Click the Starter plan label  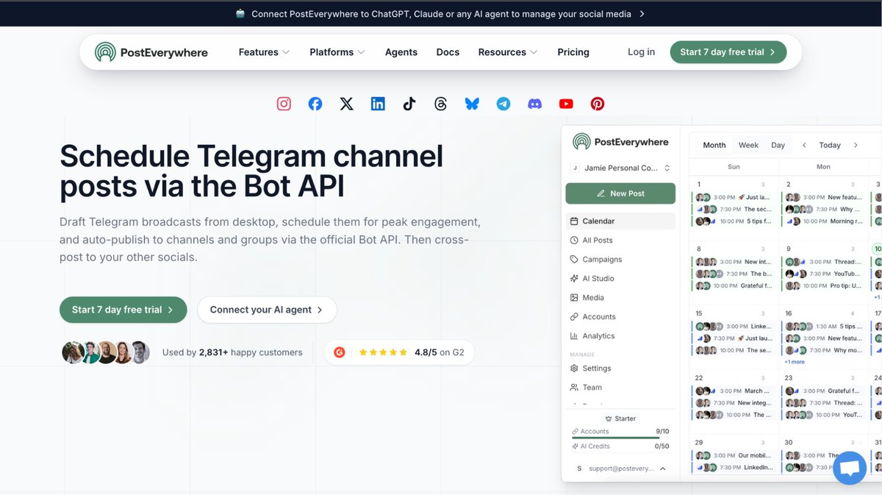point(620,419)
